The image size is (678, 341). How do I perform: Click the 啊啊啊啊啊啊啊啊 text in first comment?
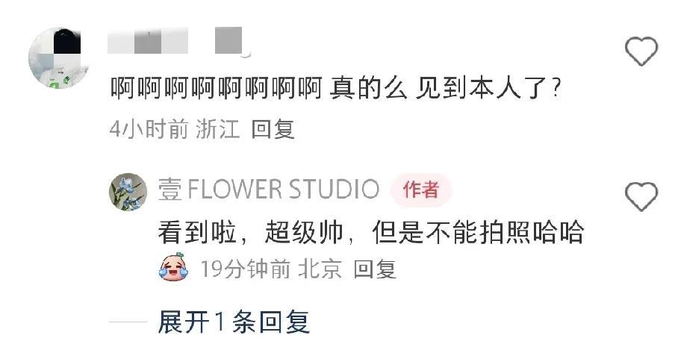(217, 88)
